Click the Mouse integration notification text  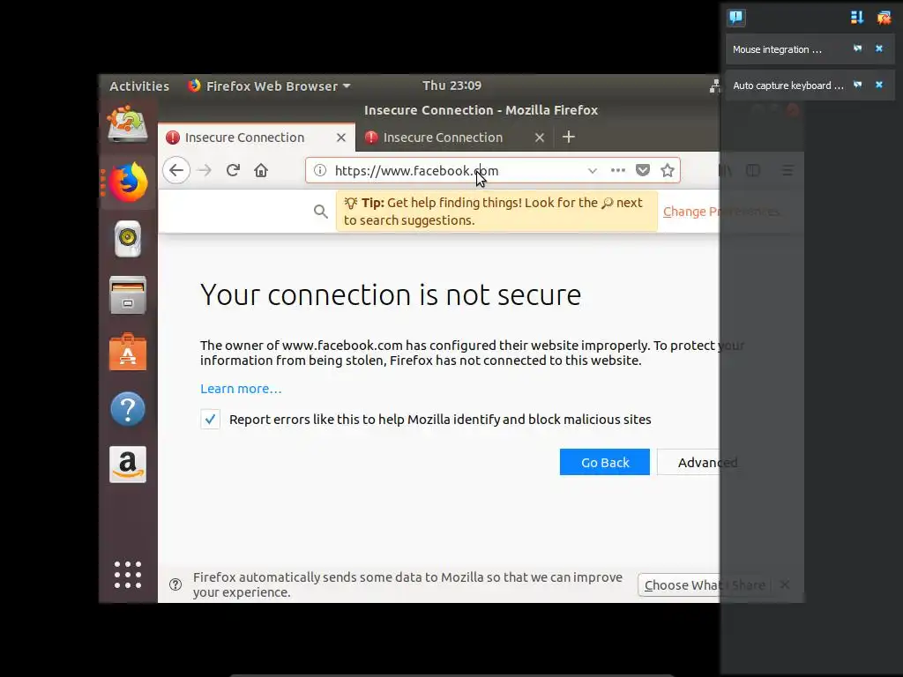(777, 49)
